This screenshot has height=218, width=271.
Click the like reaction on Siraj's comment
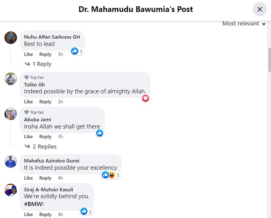(84, 211)
